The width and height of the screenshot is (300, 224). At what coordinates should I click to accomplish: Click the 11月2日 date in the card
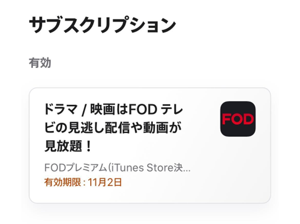[105, 182]
